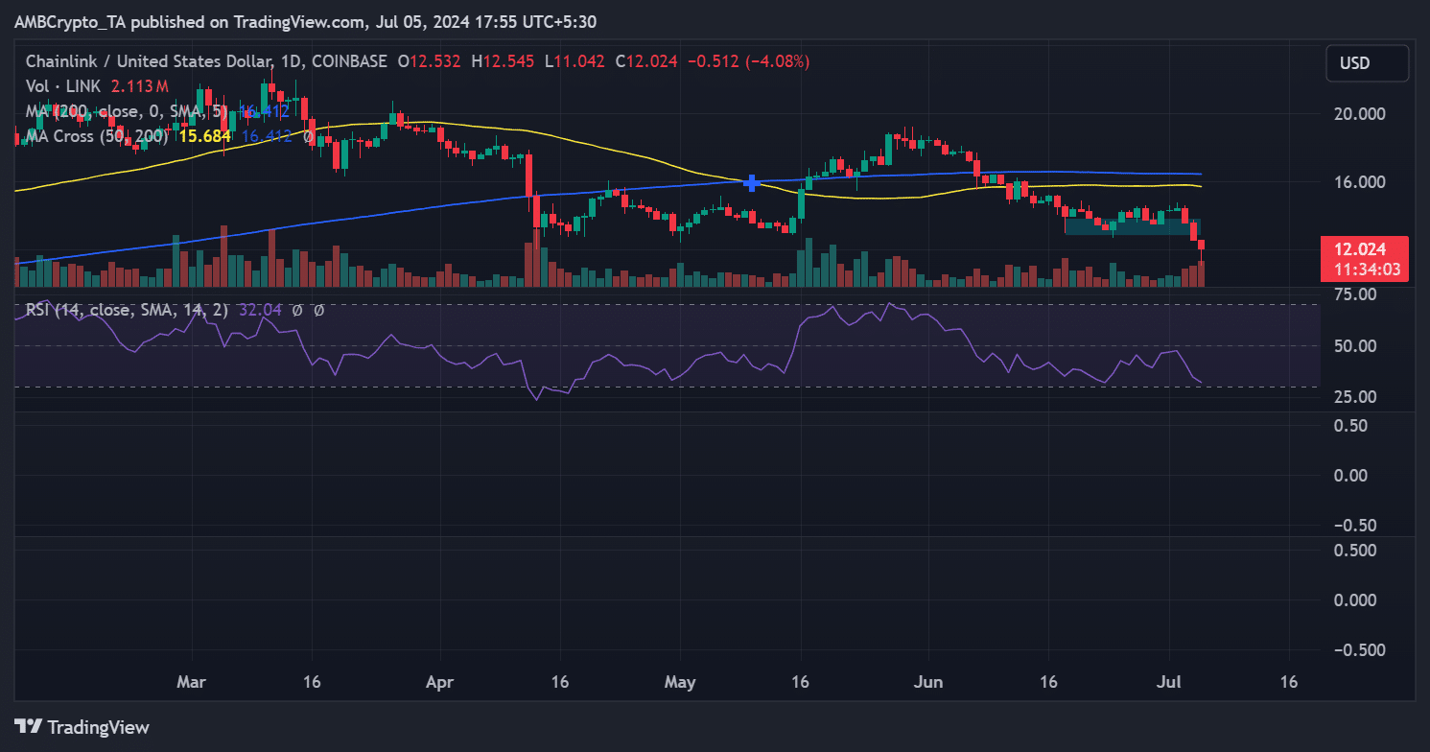Click the Apr date label on the time axis
The height and width of the screenshot is (752, 1430).
tap(439, 682)
